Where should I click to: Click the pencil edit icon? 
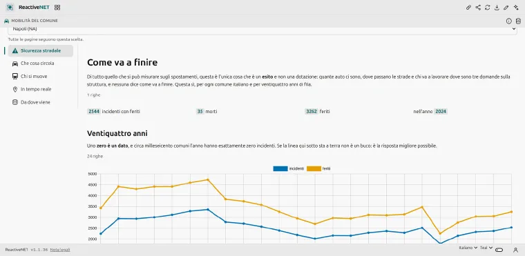tap(506, 8)
